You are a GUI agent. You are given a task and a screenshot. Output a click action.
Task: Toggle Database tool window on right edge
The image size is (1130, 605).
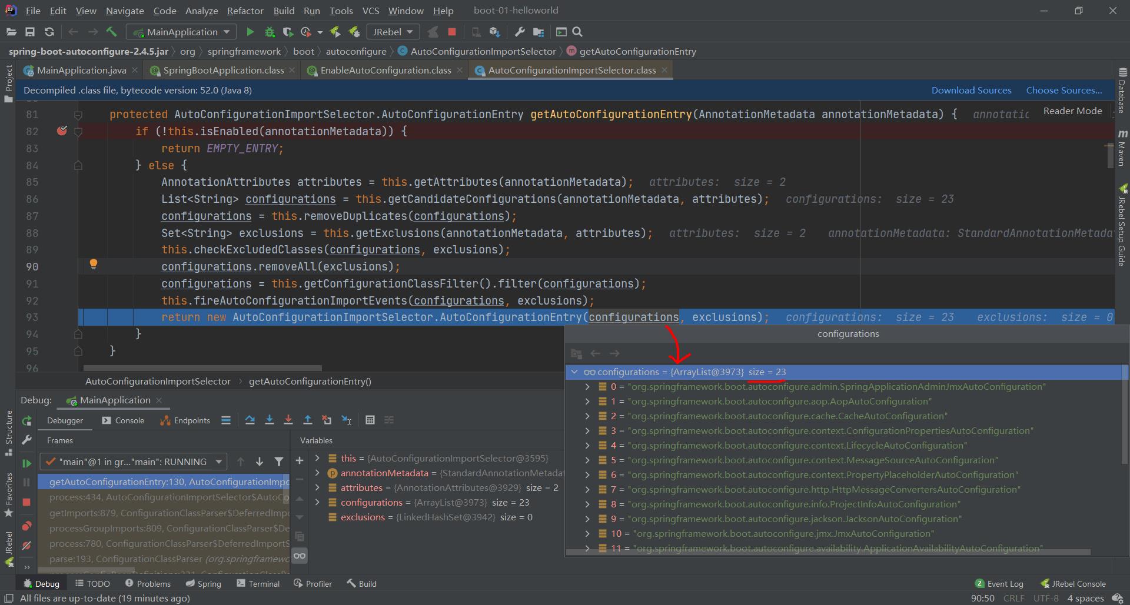click(x=1122, y=89)
